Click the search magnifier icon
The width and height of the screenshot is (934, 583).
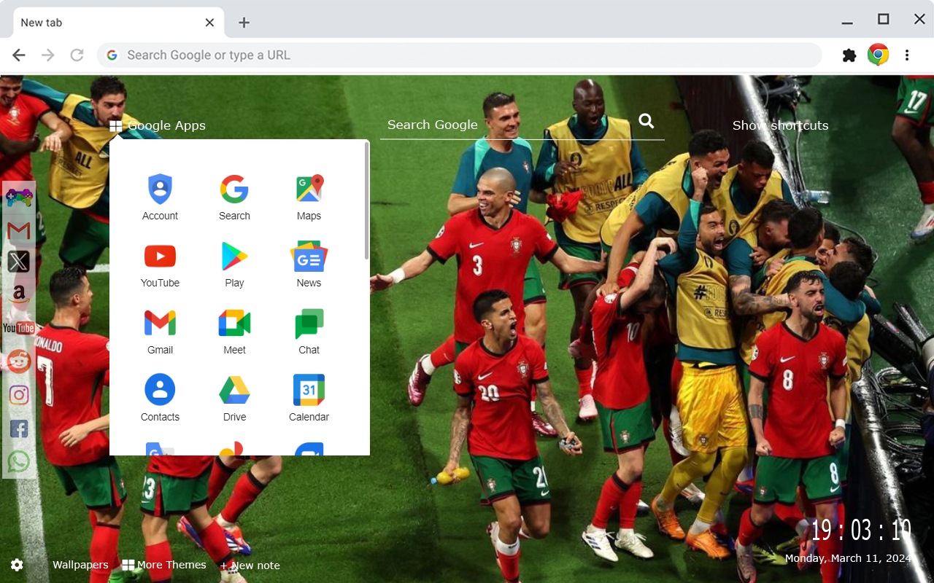647,121
